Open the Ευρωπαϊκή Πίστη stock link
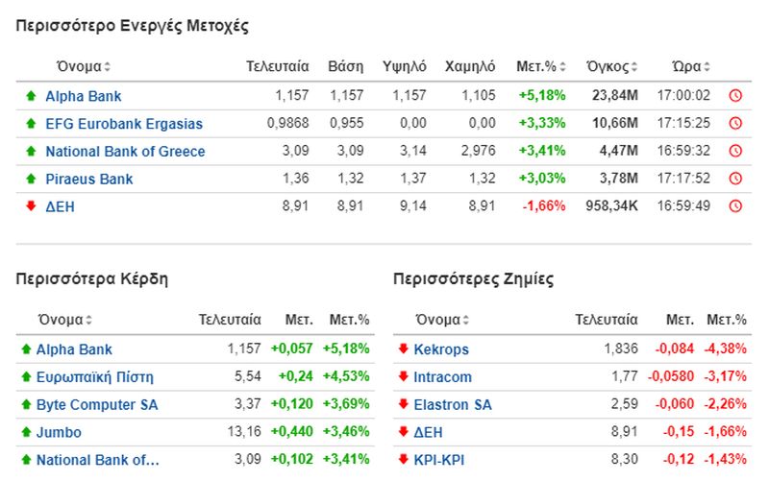 [94, 377]
